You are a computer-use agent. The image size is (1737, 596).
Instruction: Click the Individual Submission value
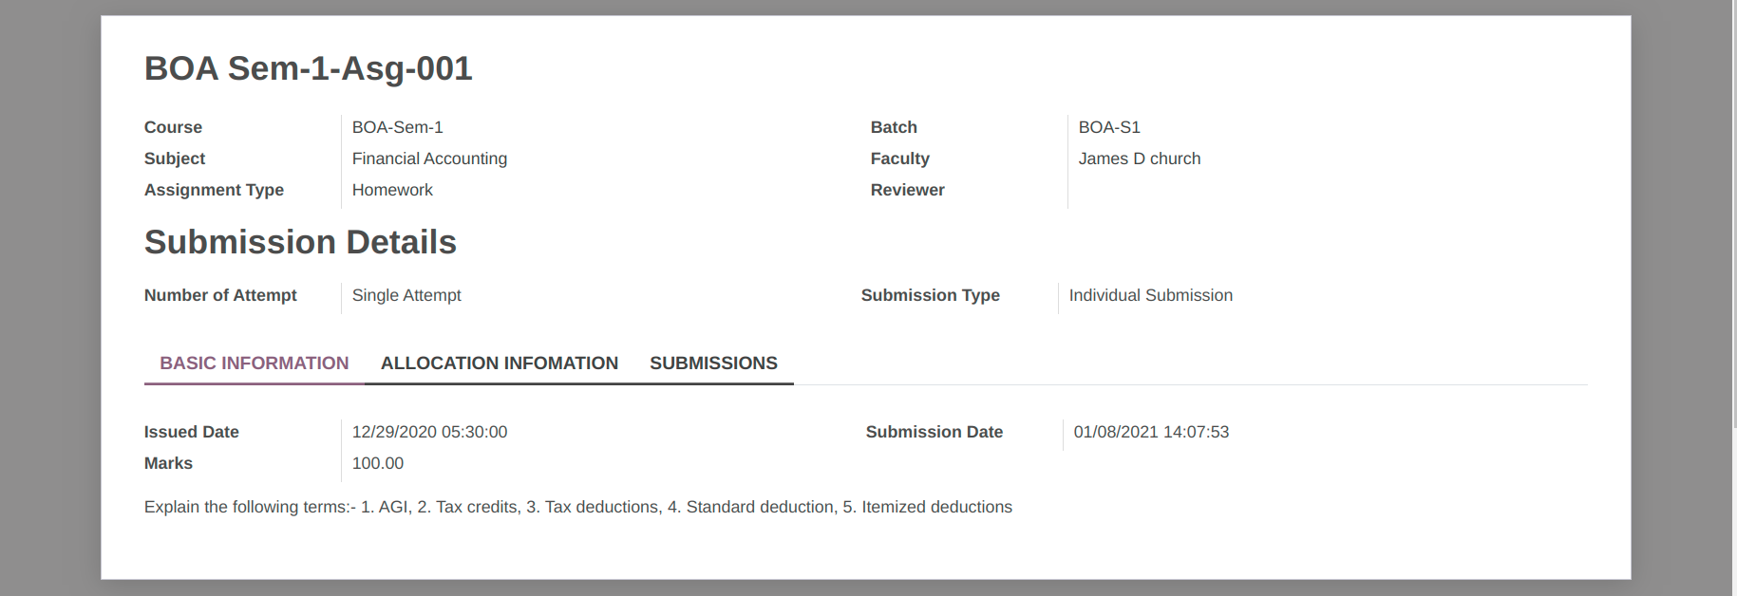click(1150, 295)
